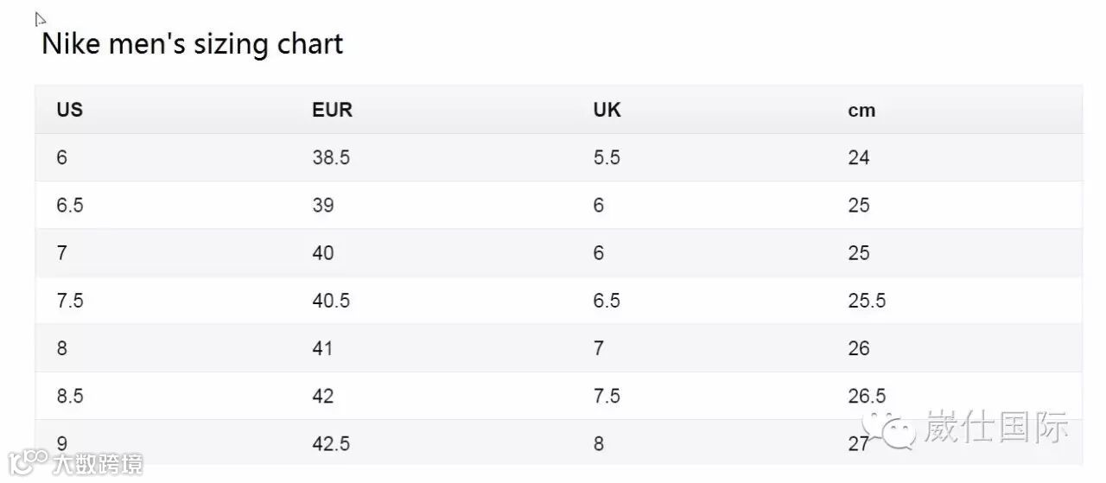Click the US 8.5 cell
The image size is (1106, 483).
pos(70,396)
